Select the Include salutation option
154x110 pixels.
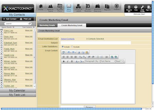(x=63, y=47)
